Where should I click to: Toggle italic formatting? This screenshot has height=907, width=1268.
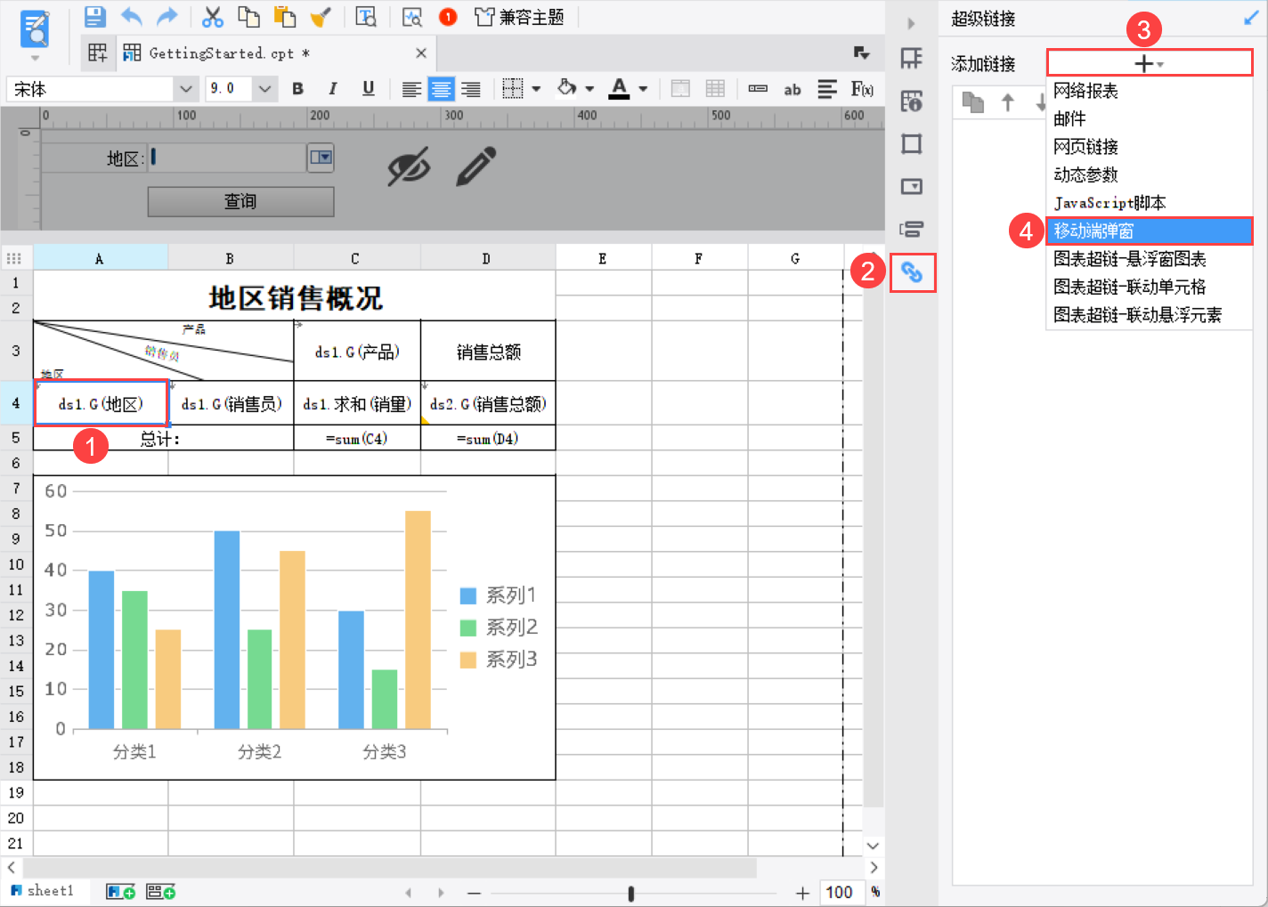tap(332, 88)
